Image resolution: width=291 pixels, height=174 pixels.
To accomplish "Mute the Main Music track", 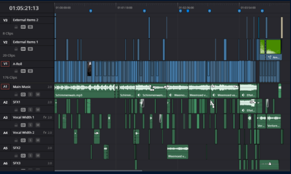I will click(38, 95).
